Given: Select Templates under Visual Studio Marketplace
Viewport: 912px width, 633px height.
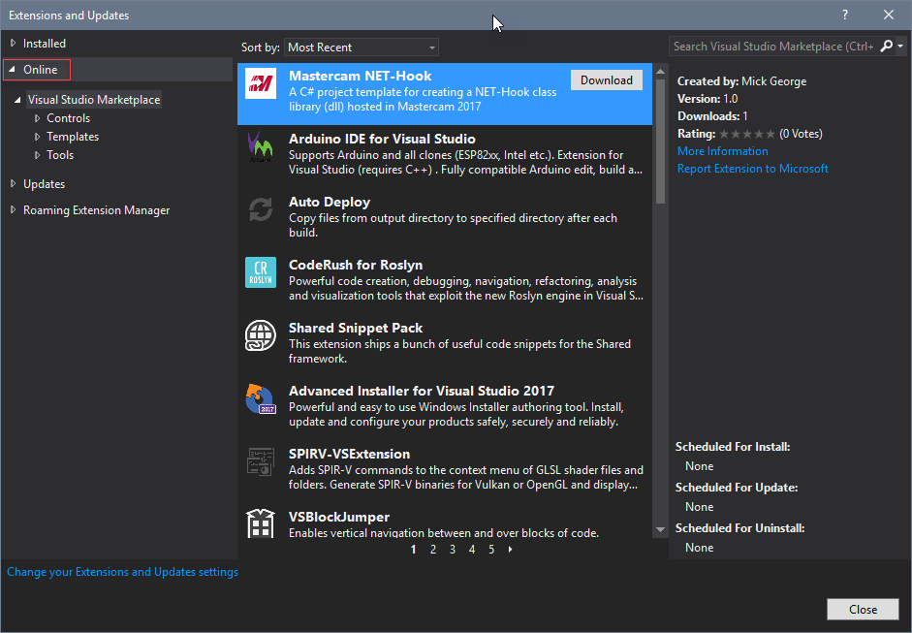Looking at the screenshot, I should pyautogui.click(x=73, y=137).
